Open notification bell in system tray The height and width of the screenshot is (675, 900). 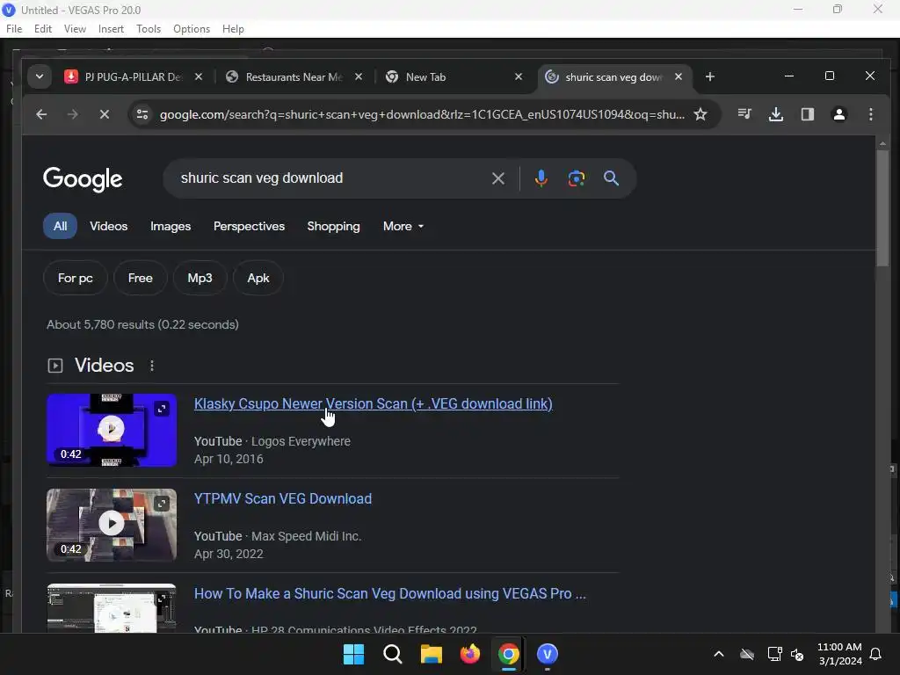tap(876, 654)
